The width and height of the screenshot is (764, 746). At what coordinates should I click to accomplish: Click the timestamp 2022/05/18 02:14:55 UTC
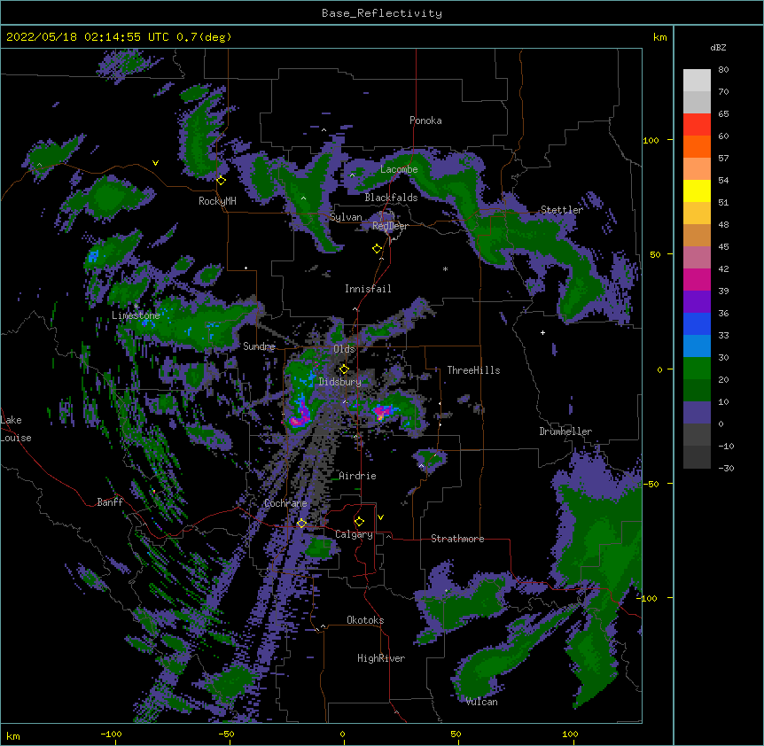pyautogui.click(x=88, y=37)
